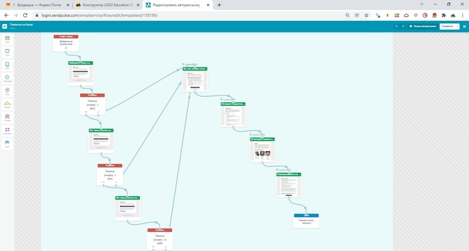Image resolution: width=469 pixels, height=251 pixels.
Task: Select the SMS block icon
Action: [7, 65]
